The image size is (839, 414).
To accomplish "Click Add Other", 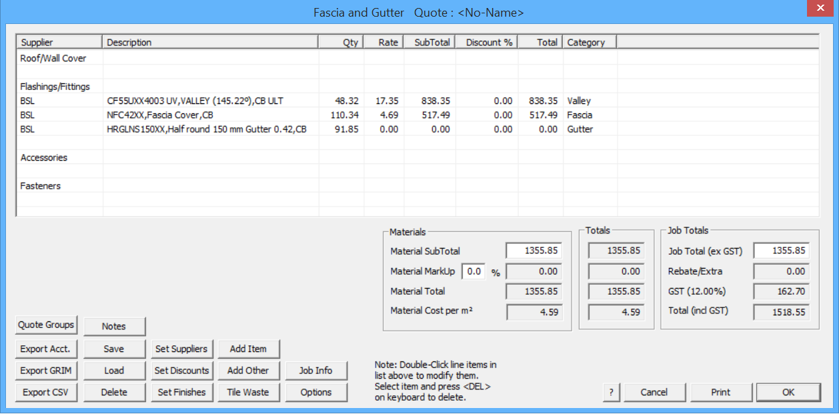I will point(249,371).
